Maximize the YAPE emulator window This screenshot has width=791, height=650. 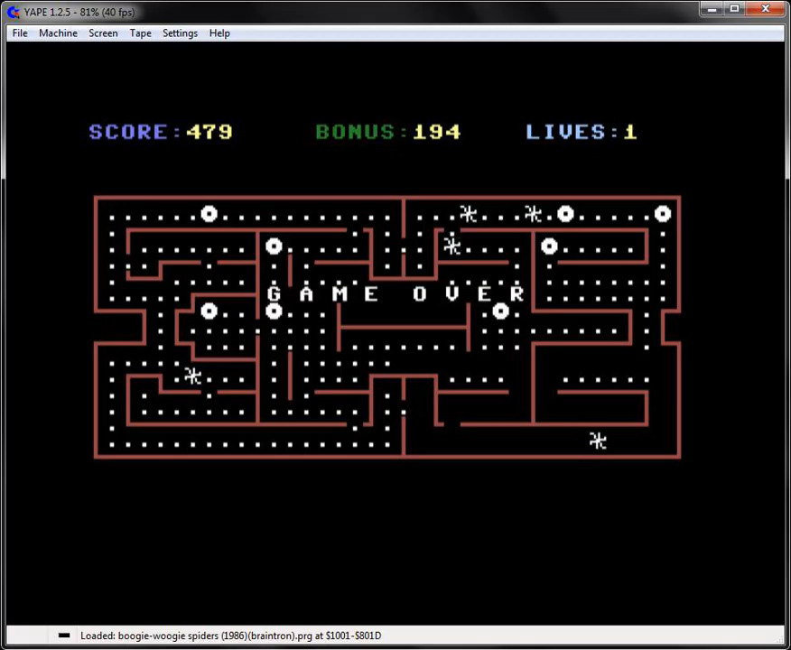[x=734, y=9]
